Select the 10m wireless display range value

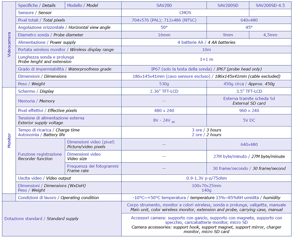(x=206, y=50)
